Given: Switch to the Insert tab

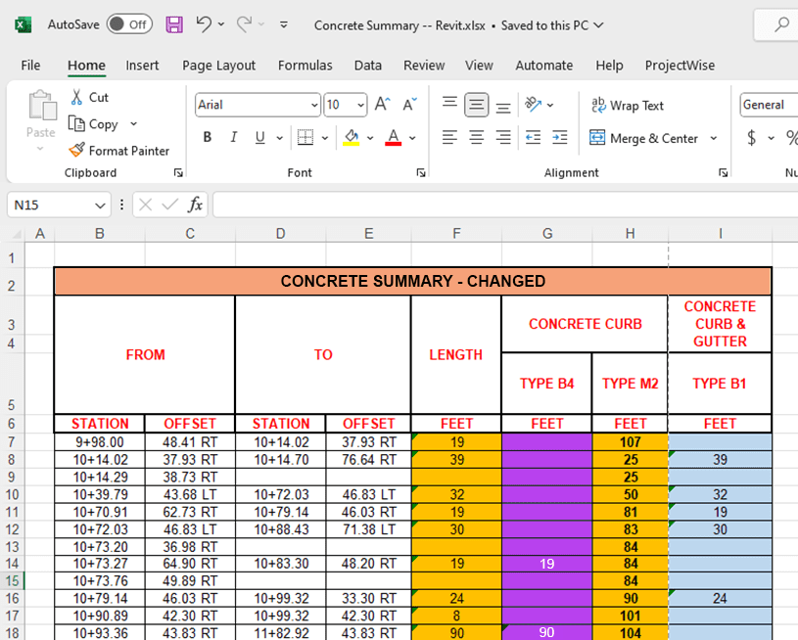Looking at the screenshot, I should [x=142, y=66].
